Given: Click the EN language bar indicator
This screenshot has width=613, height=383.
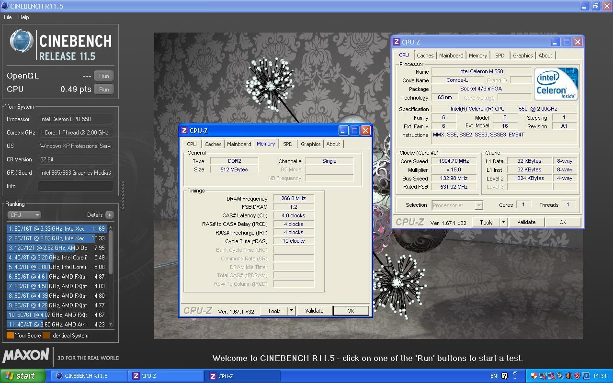Looking at the screenshot, I should [x=494, y=376].
